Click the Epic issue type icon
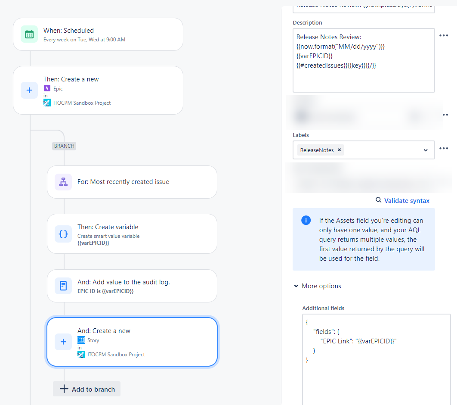The width and height of the screenshot is (457, 405). (46, 88)
